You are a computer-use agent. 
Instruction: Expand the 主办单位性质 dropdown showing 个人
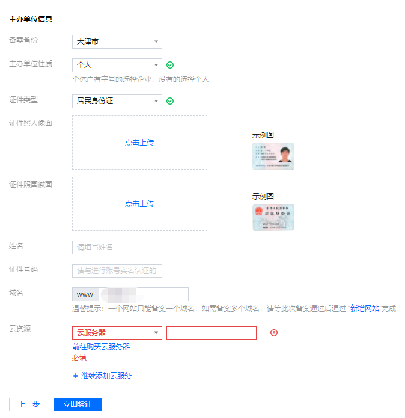(117, 65)
